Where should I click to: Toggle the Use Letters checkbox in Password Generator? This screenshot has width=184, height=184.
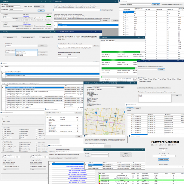point(152,145)
